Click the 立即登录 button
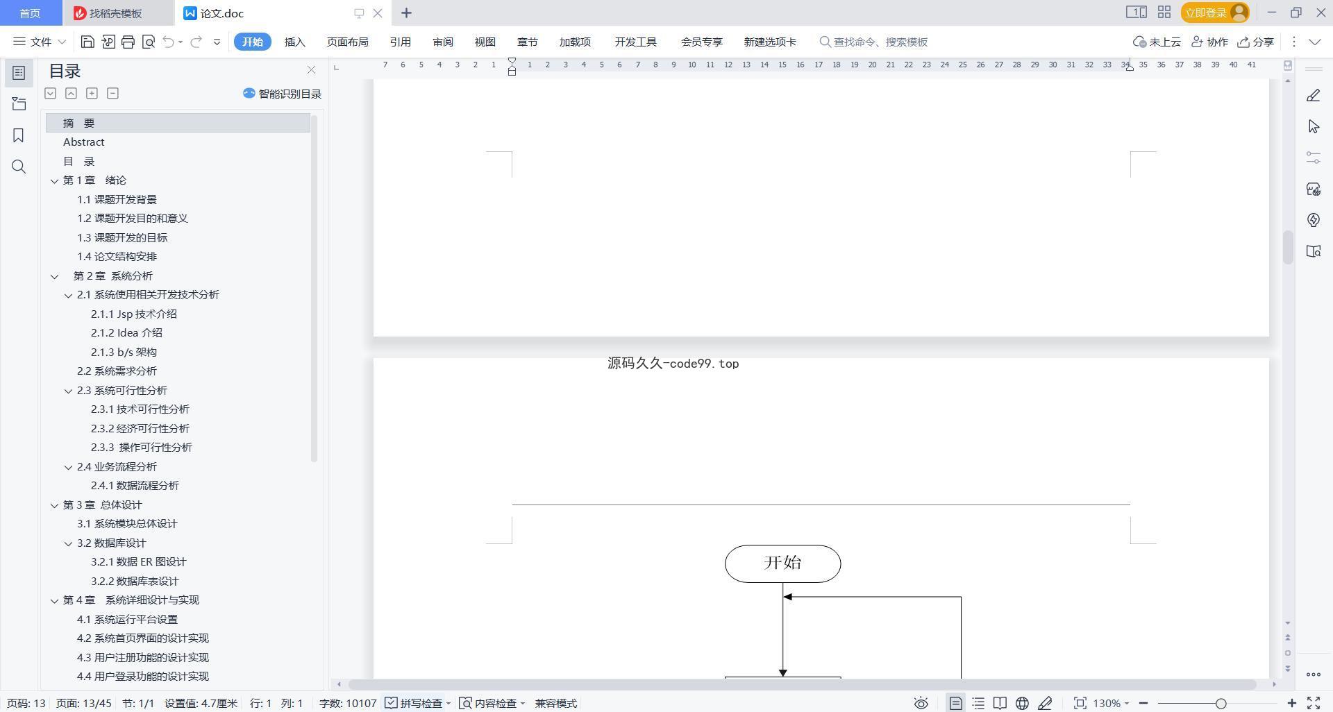1333x712 pixels. 1215,12
